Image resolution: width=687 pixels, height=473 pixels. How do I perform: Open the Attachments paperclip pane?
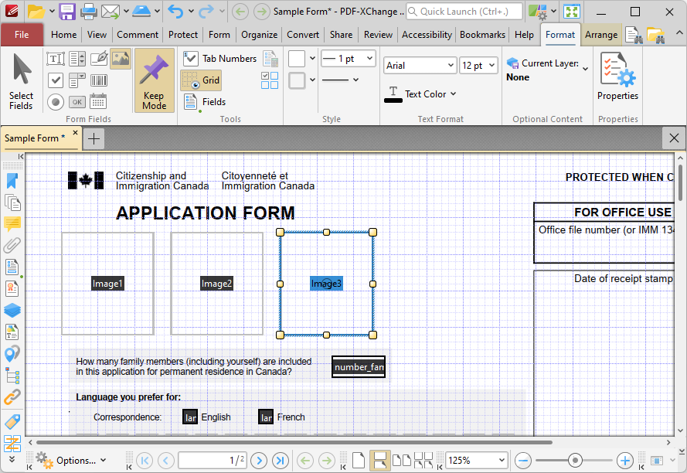click(12, 245)
